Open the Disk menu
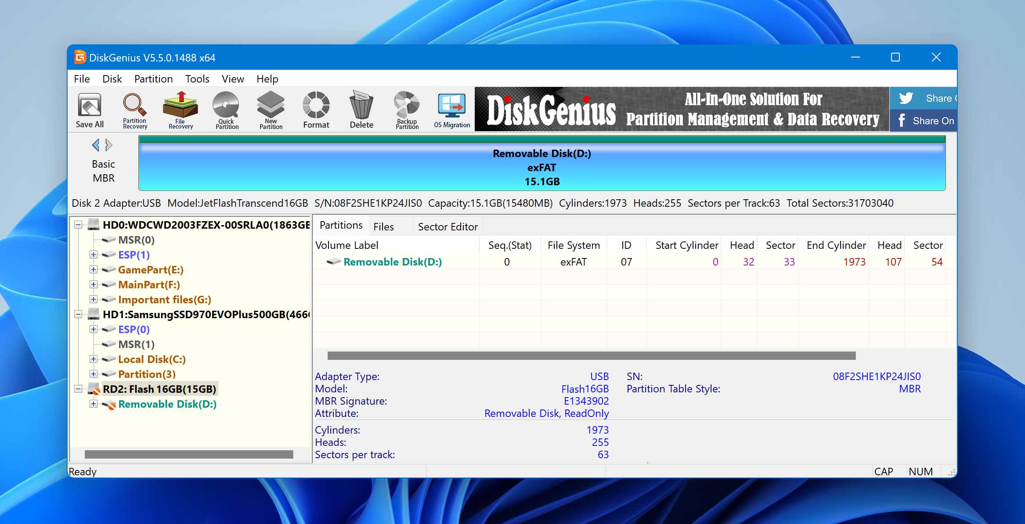The height and width of the screenshot is (524, 1025). 112,79
